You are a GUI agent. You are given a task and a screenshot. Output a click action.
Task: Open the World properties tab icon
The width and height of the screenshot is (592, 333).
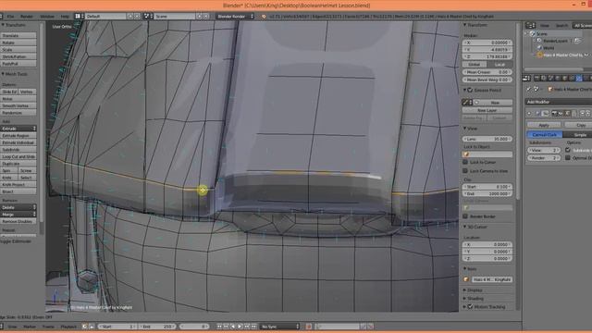pyautogui.click(x=558, y=78)
